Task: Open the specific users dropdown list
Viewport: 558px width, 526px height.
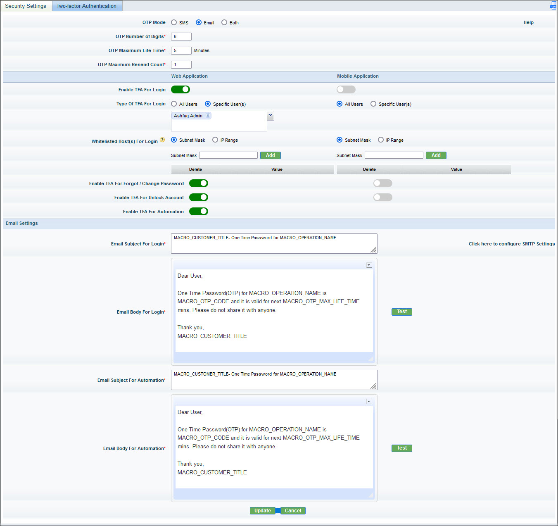Action: pyautogui.click(x=271, y=116)
